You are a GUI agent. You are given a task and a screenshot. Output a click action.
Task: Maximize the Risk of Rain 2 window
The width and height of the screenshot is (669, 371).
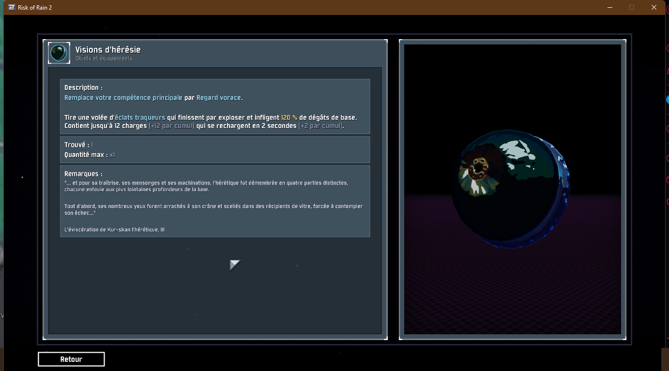(632, 7)
